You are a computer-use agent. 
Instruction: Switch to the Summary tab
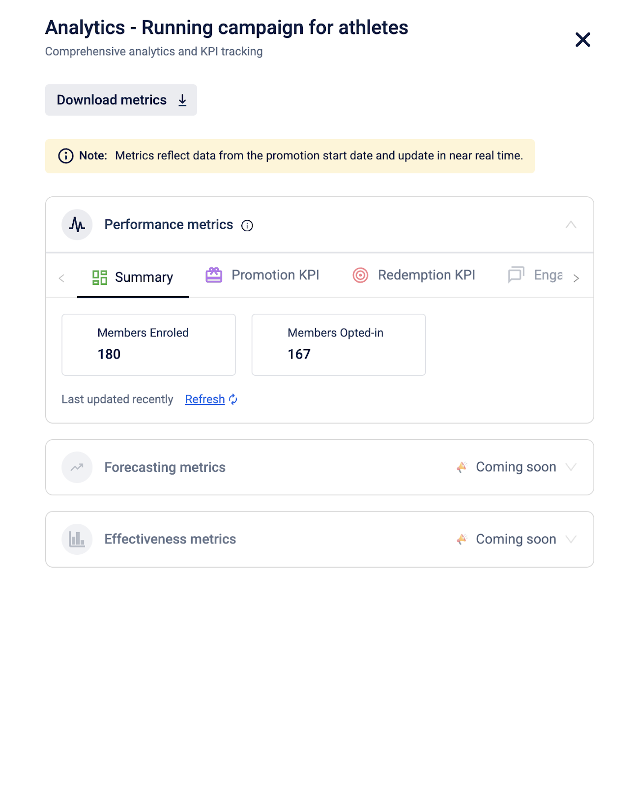click(x=133, y=277)
